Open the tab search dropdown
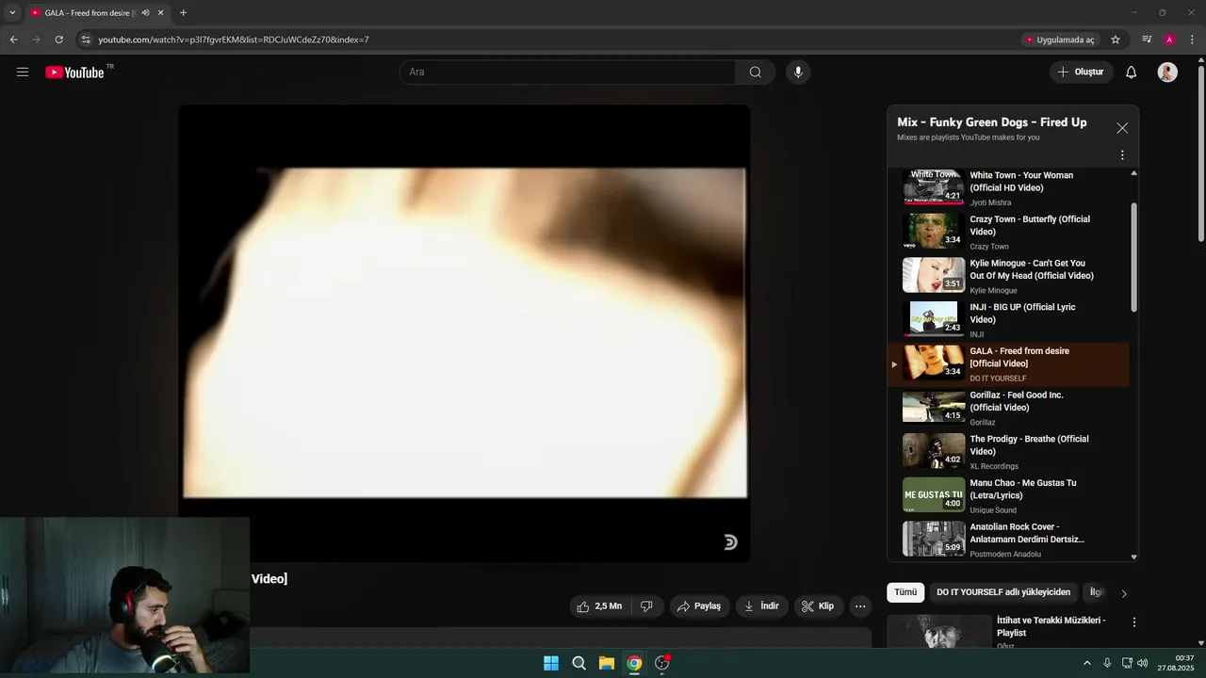This screenshot has width=1206, height=678. pyautogui.click(x=12, y=13)
